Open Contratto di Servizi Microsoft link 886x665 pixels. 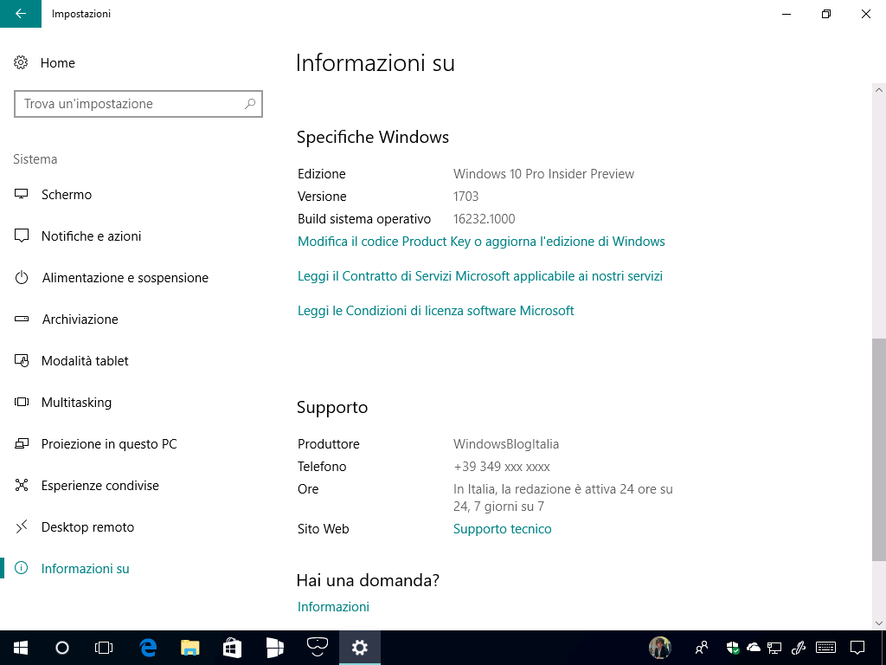coord(480,276)
